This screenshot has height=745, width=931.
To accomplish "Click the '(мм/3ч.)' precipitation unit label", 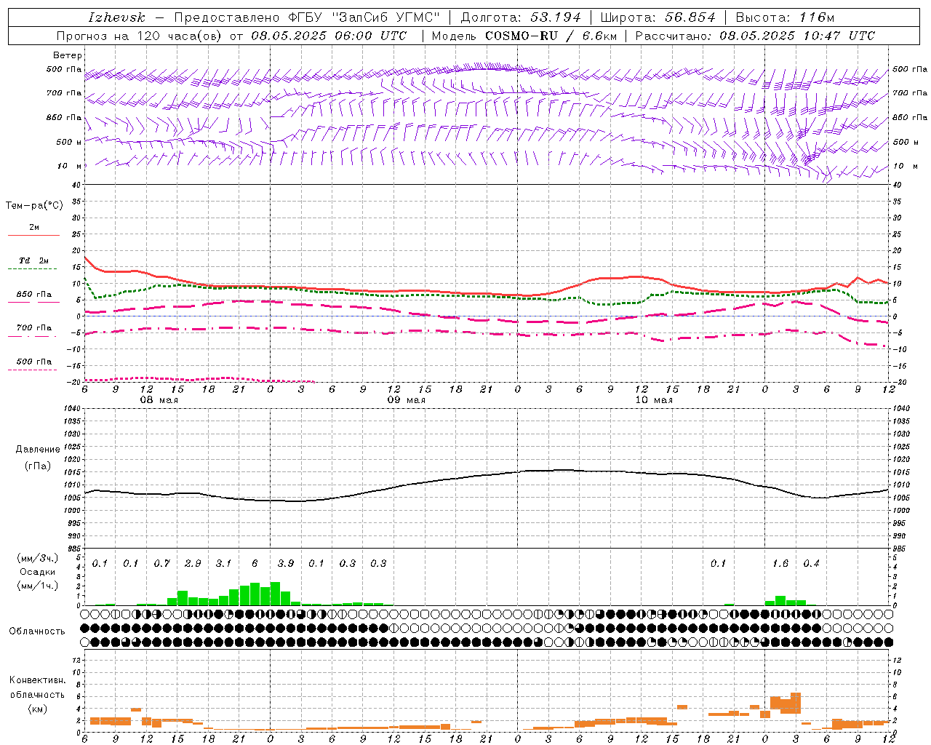I will (38, 558).
